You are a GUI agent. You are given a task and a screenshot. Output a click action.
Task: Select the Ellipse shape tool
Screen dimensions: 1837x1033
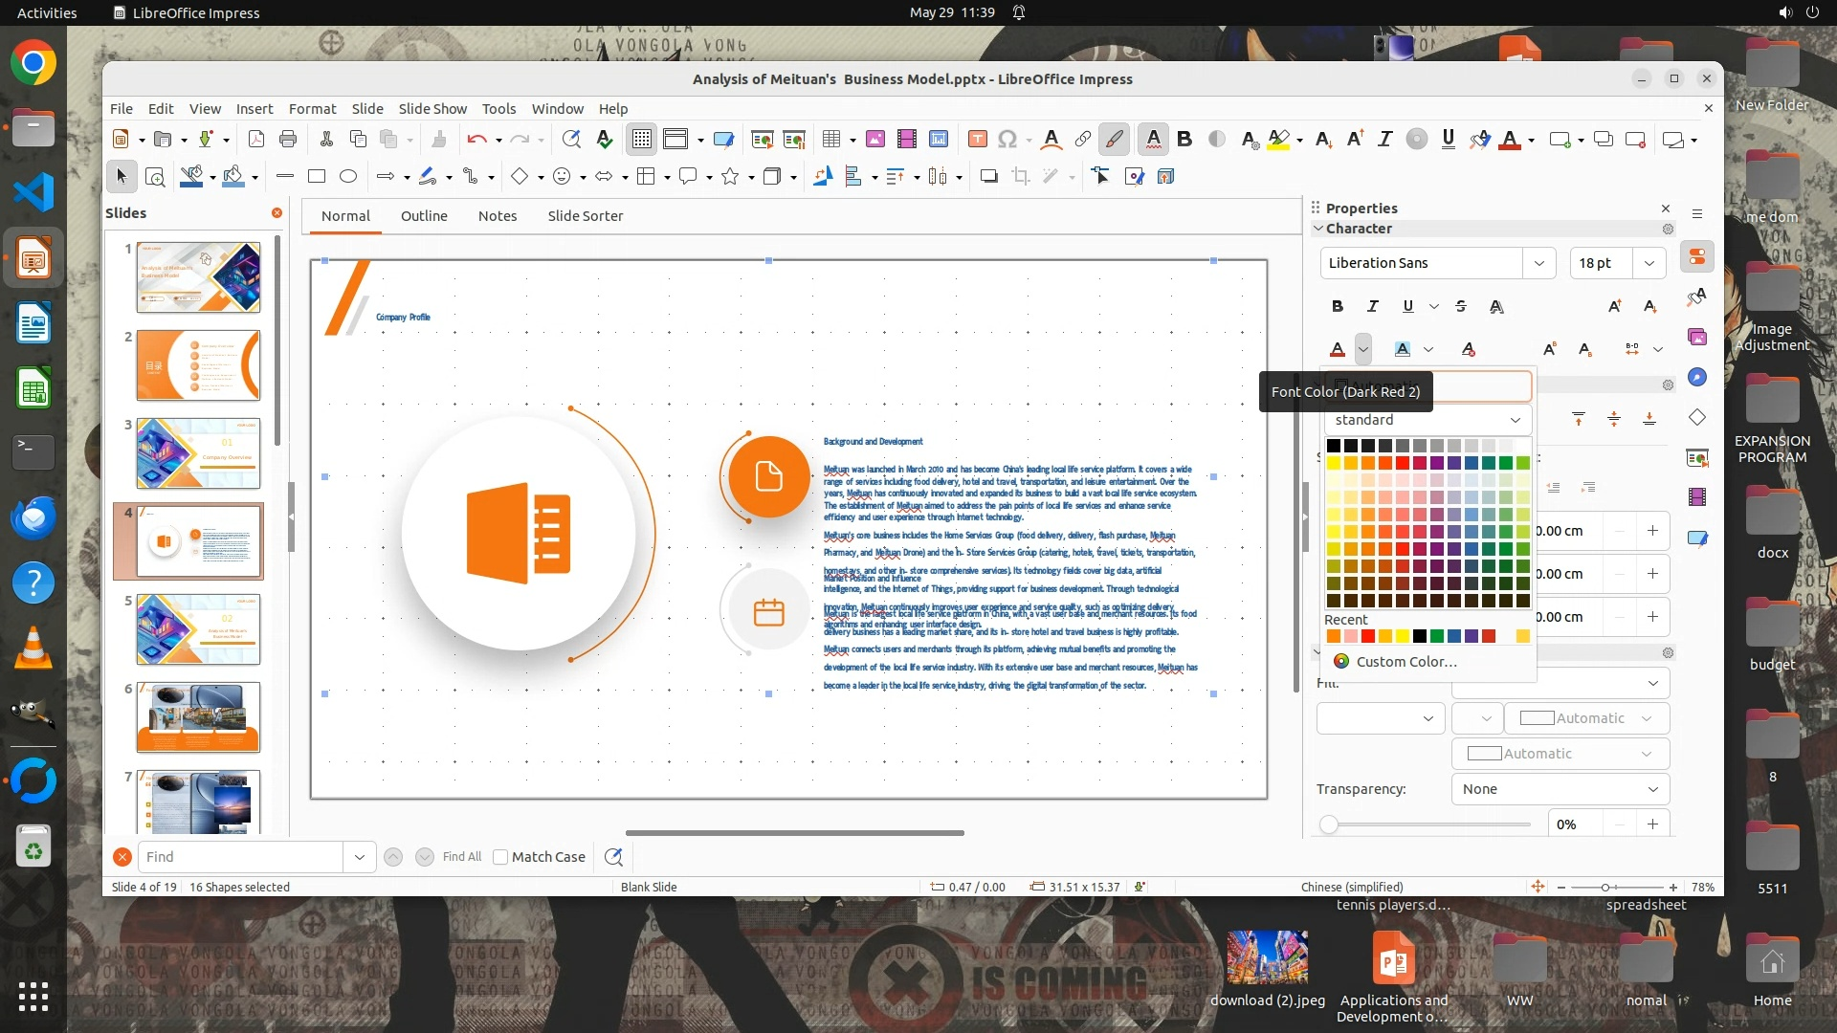pyautogui.click(x=348, y=176)
